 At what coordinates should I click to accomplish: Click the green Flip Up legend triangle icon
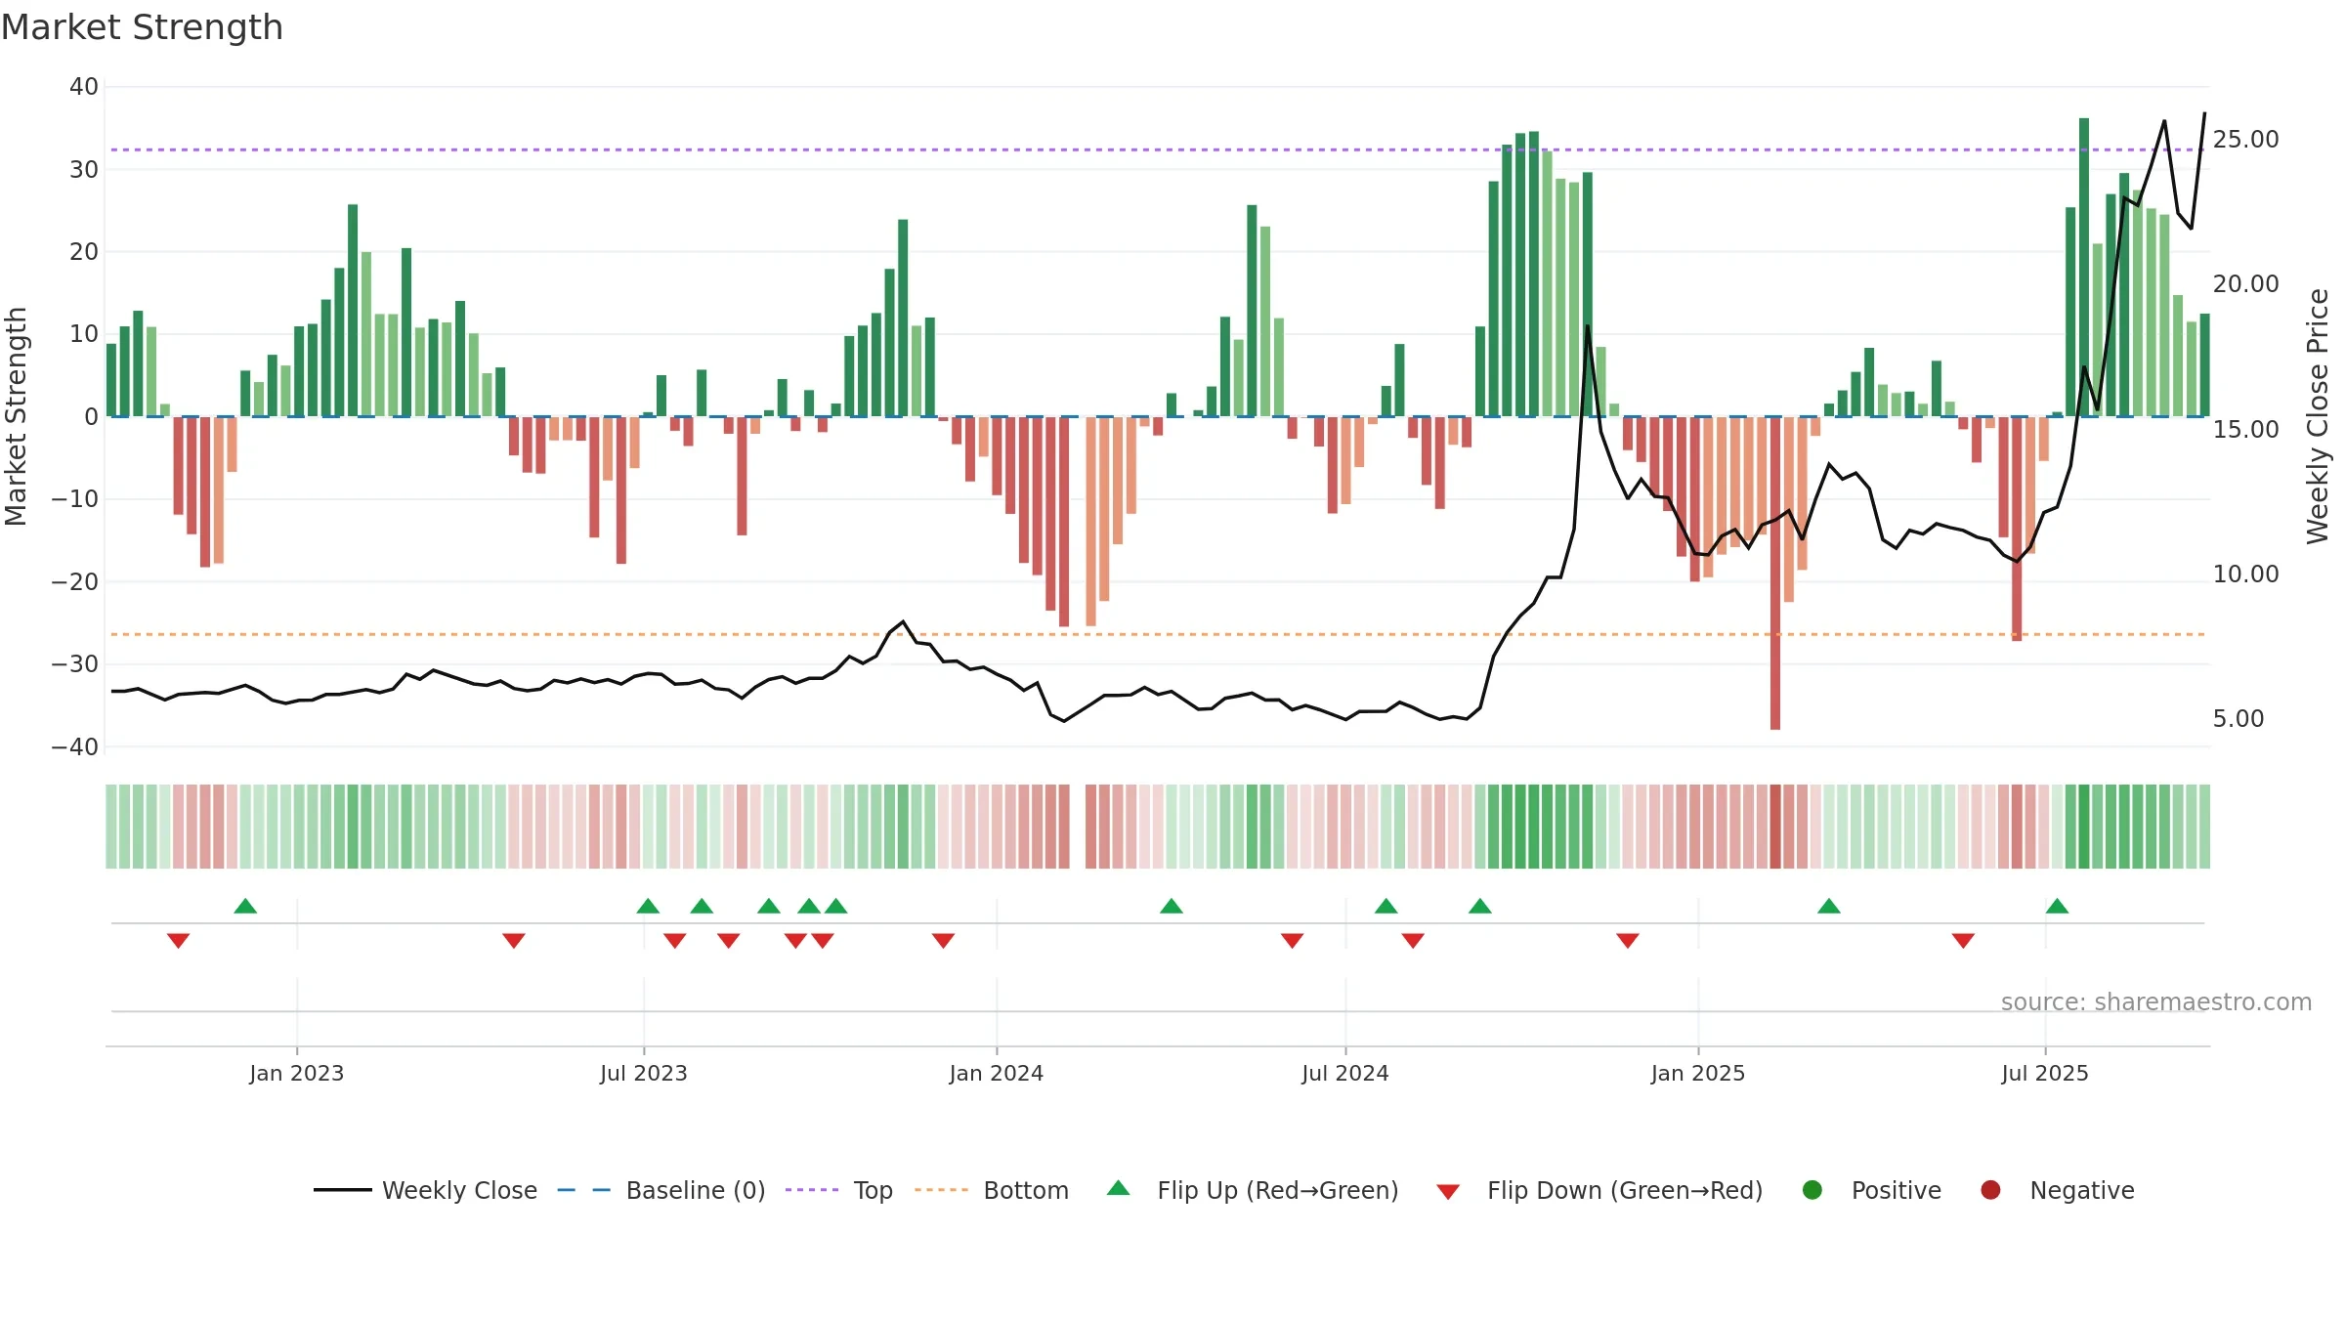(x=1119, y=1188)
